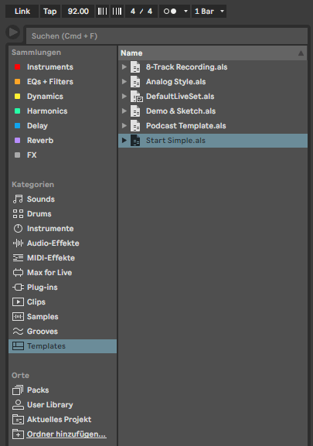
Task: Open the 1 Bar quantization dropdown
Action: (209, 12)
